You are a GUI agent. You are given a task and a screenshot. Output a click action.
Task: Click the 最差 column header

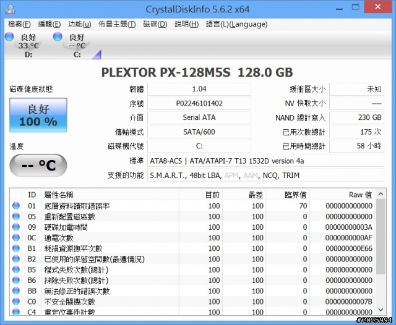click(x=244, y=195)
